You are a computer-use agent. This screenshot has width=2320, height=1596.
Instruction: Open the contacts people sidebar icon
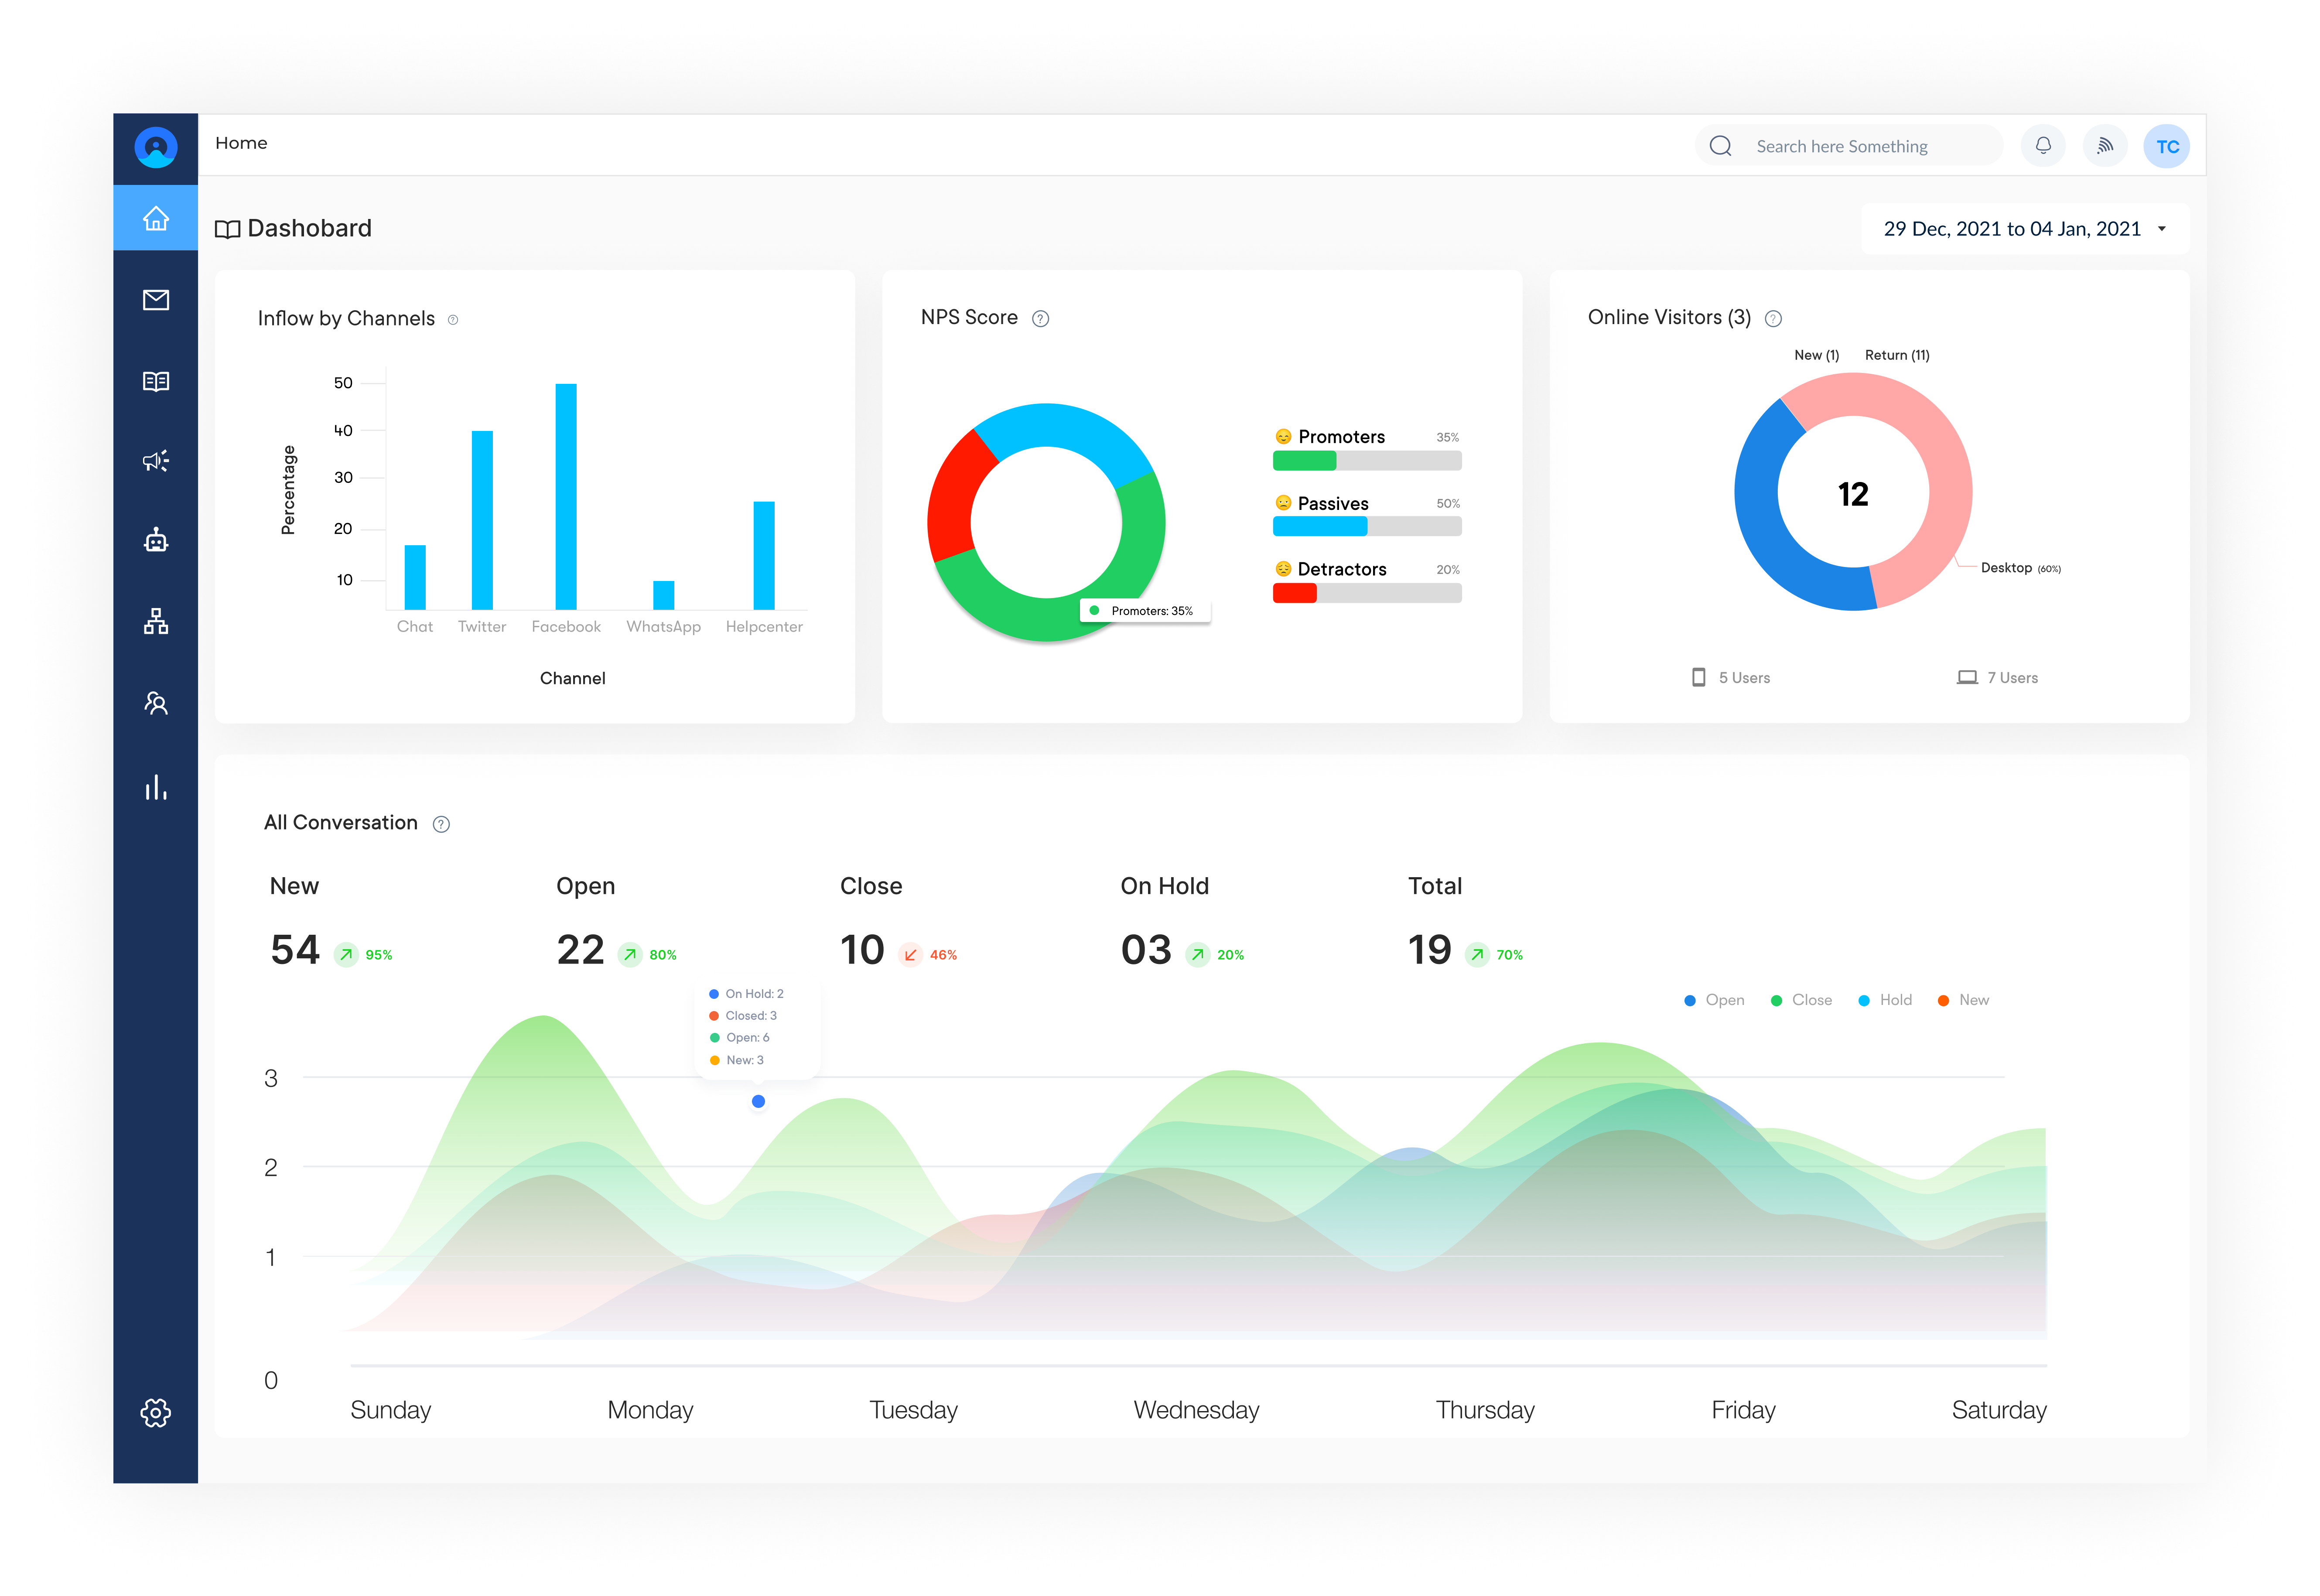[156, 703]
